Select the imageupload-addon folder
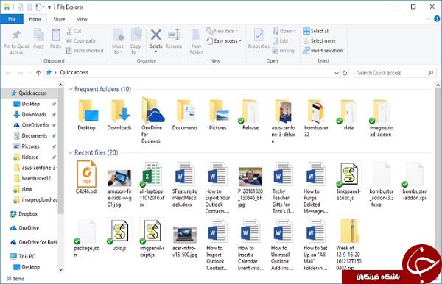 381,118
